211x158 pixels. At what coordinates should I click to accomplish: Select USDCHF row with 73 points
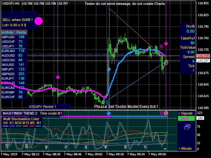click(14, 42)
